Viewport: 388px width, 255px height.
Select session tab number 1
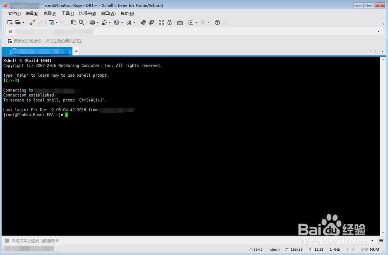pyautogui.click(x=37, y=52)
